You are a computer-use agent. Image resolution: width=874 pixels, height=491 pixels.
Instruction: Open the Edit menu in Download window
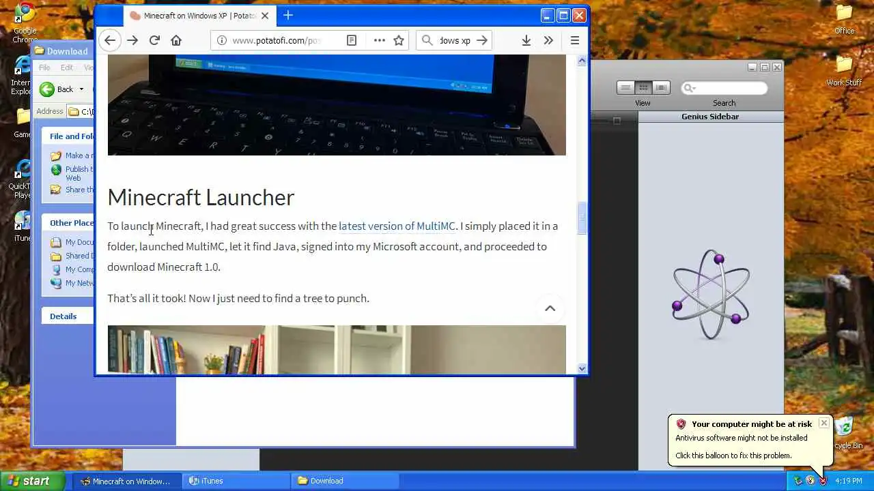click(x=67, y=68)
